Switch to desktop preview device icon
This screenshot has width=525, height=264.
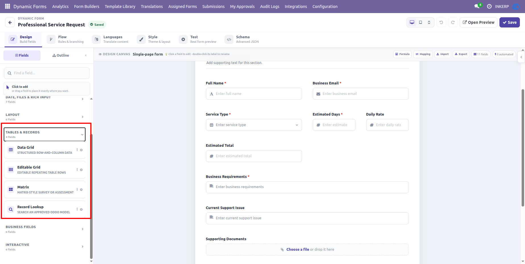click(x=412, y=22)
